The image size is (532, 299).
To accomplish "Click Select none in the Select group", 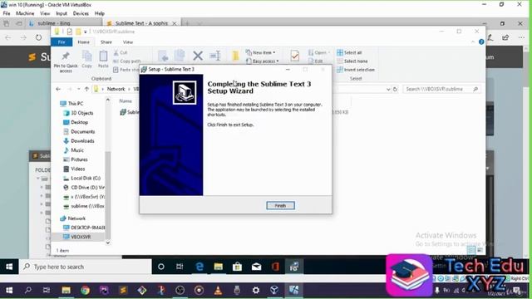I will pos(352,61).
